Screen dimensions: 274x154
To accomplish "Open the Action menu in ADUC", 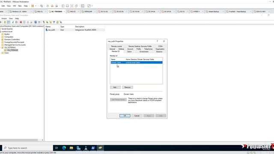I will point(4,18).
